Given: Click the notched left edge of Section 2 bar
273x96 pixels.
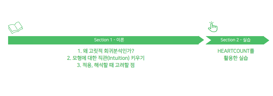Looking at the screenshot, I should click(x=208, y=40).
